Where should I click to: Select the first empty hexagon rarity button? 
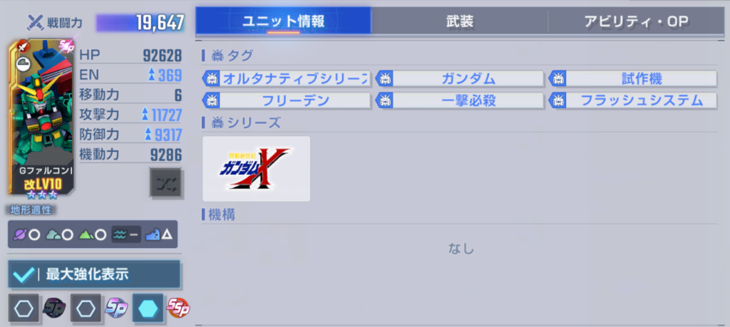(x=24, y=309)
